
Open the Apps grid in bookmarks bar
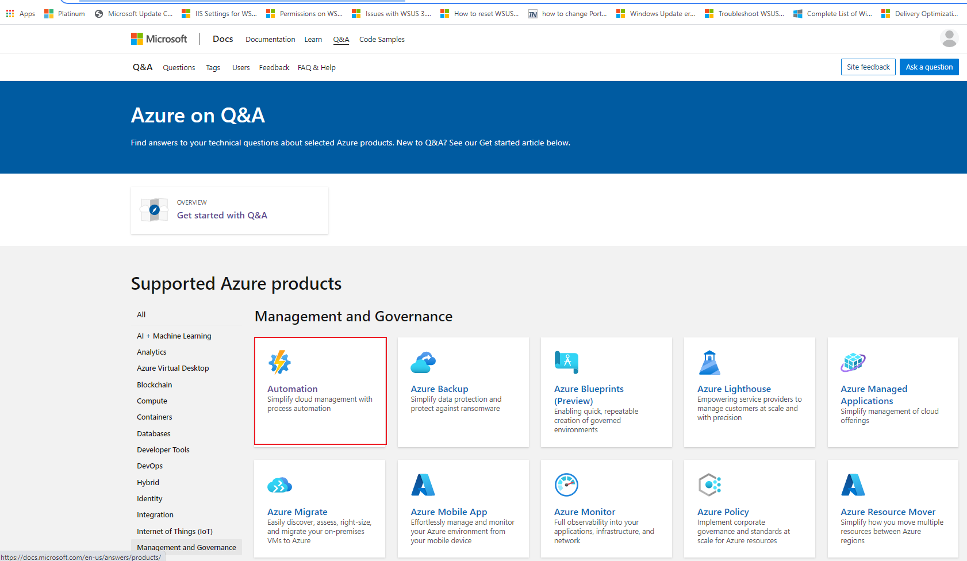tap(21, 13)
